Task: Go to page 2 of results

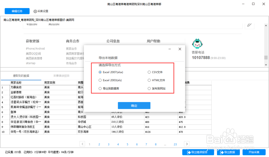Action: (99, 144)
